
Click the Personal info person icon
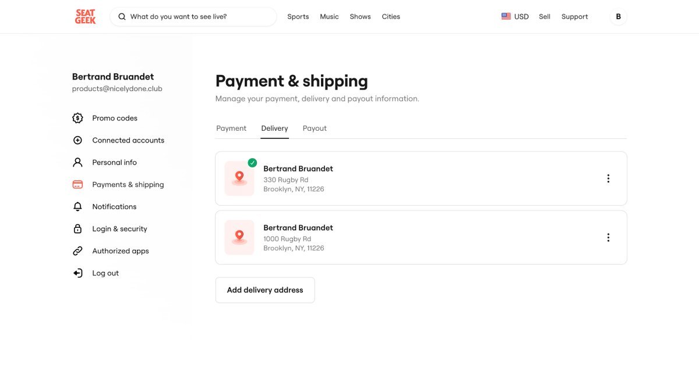[77, 162]
